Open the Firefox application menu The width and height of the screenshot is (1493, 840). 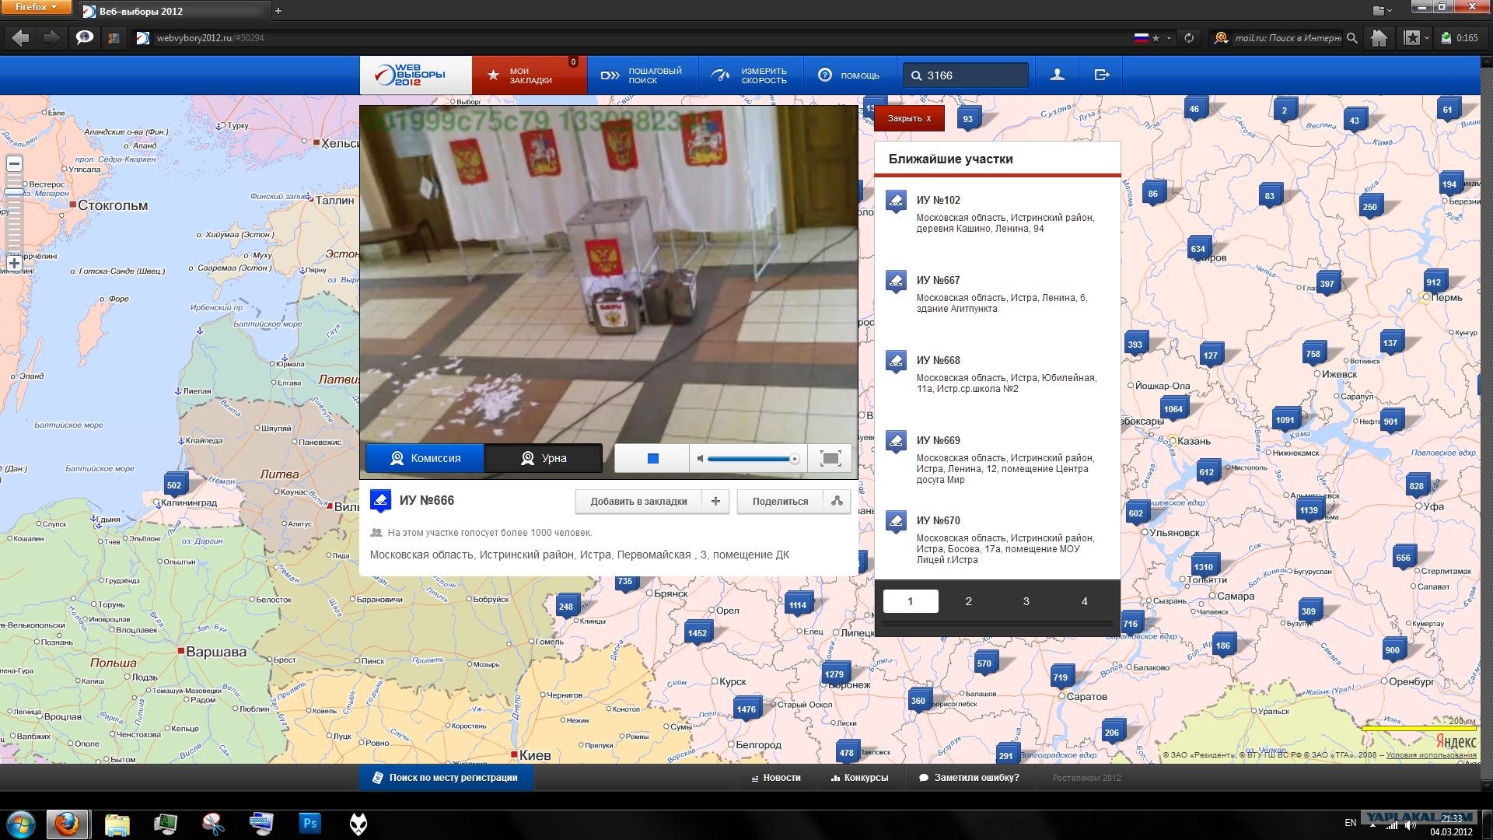(36, 7)
